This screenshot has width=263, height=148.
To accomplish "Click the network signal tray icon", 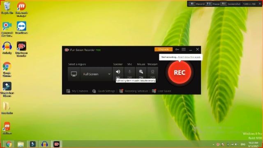I will pos(232,144).
